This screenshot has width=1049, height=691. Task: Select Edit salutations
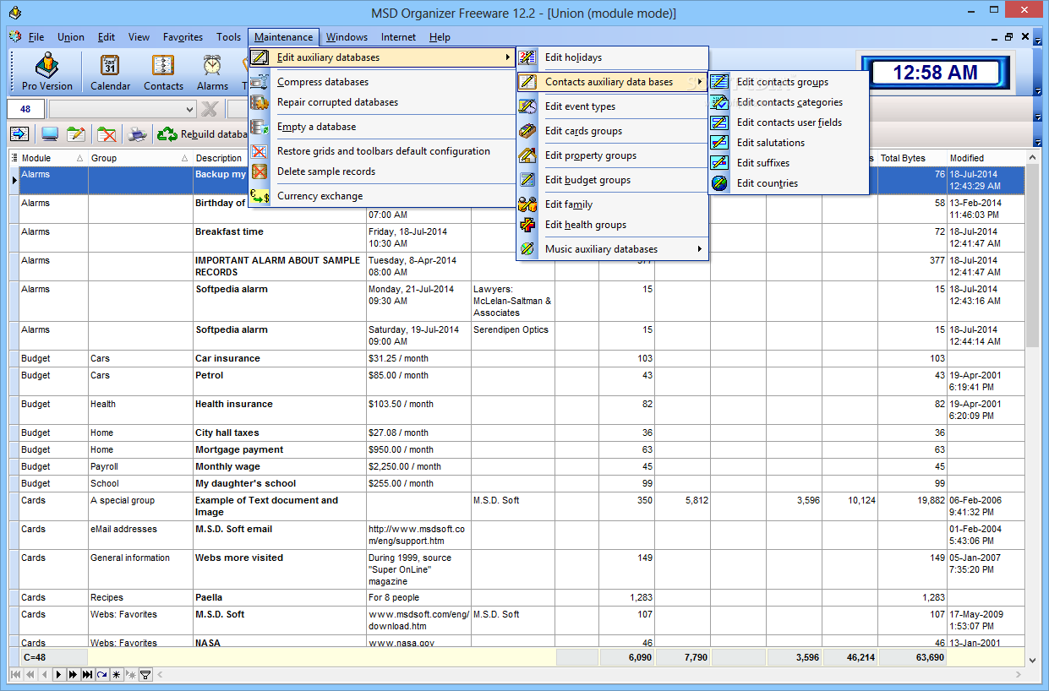click(x=789, y=143)
